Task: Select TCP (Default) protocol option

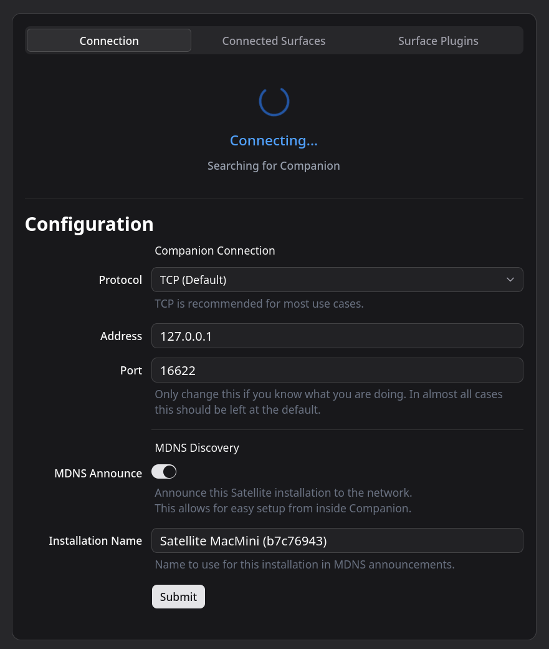Action: coord(193,280)
